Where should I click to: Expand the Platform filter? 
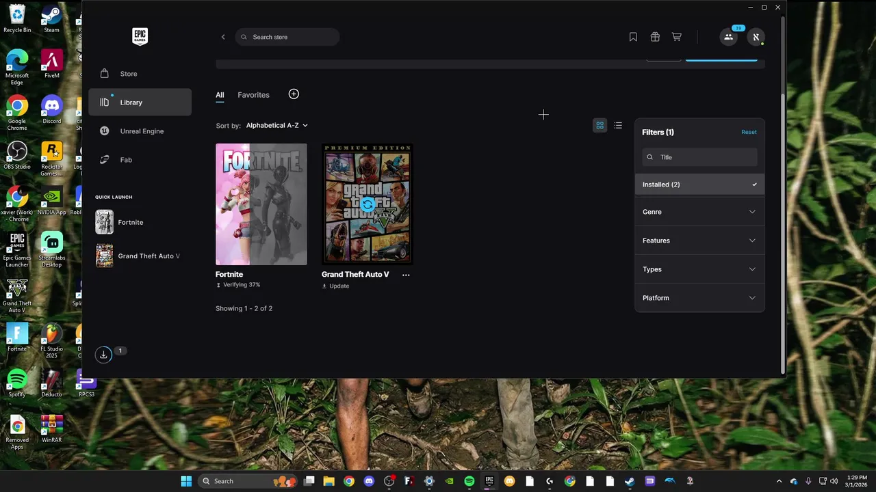pyautogui.click(x=699, y=298)
